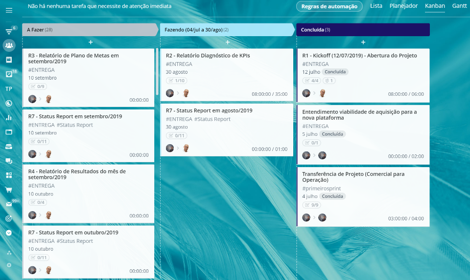Viewport: 470px width, 280px height.
Task: Open card R3 - Relatório de Plano de Metas
Action: [x=89, y=78]
